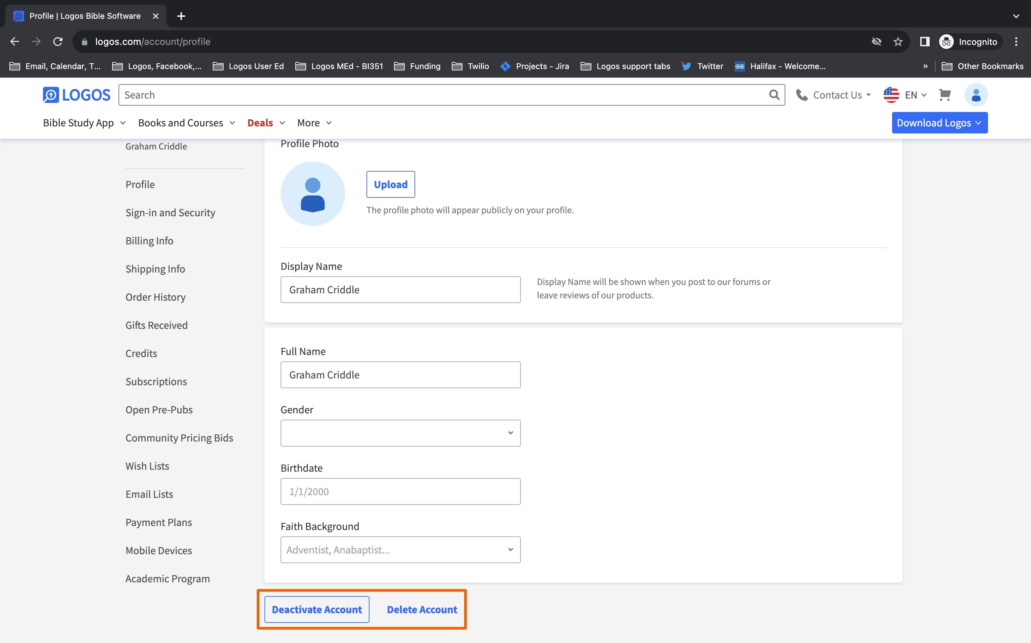The height and width of the screenshot is (643, 1031).
Task: Expand Deals menu
Action: point(266,122)
